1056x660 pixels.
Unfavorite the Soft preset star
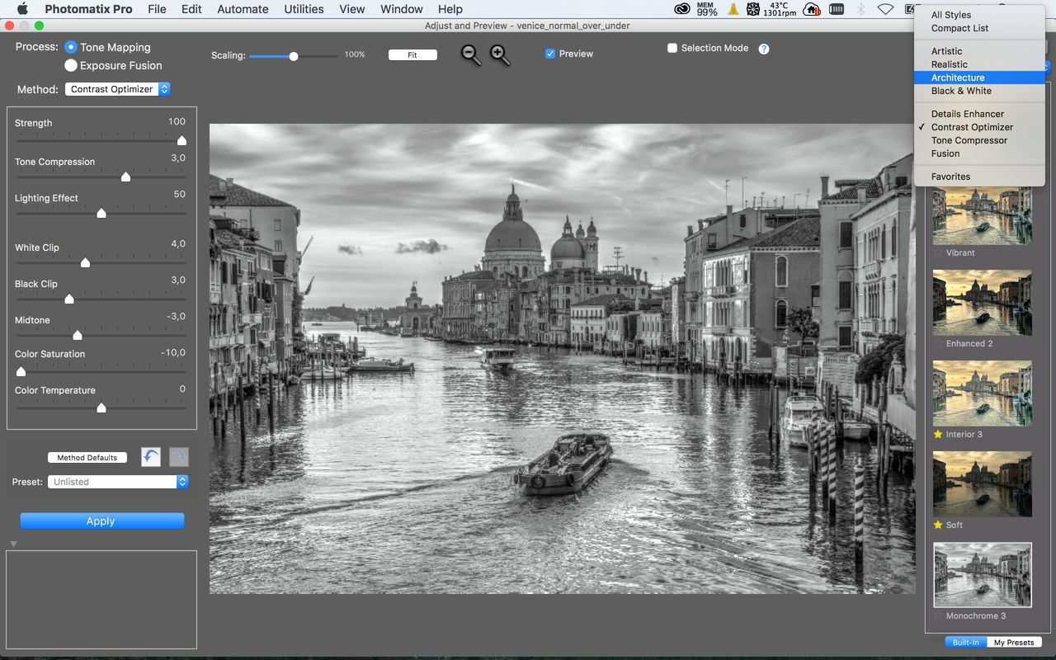click(x=938, y=526)
